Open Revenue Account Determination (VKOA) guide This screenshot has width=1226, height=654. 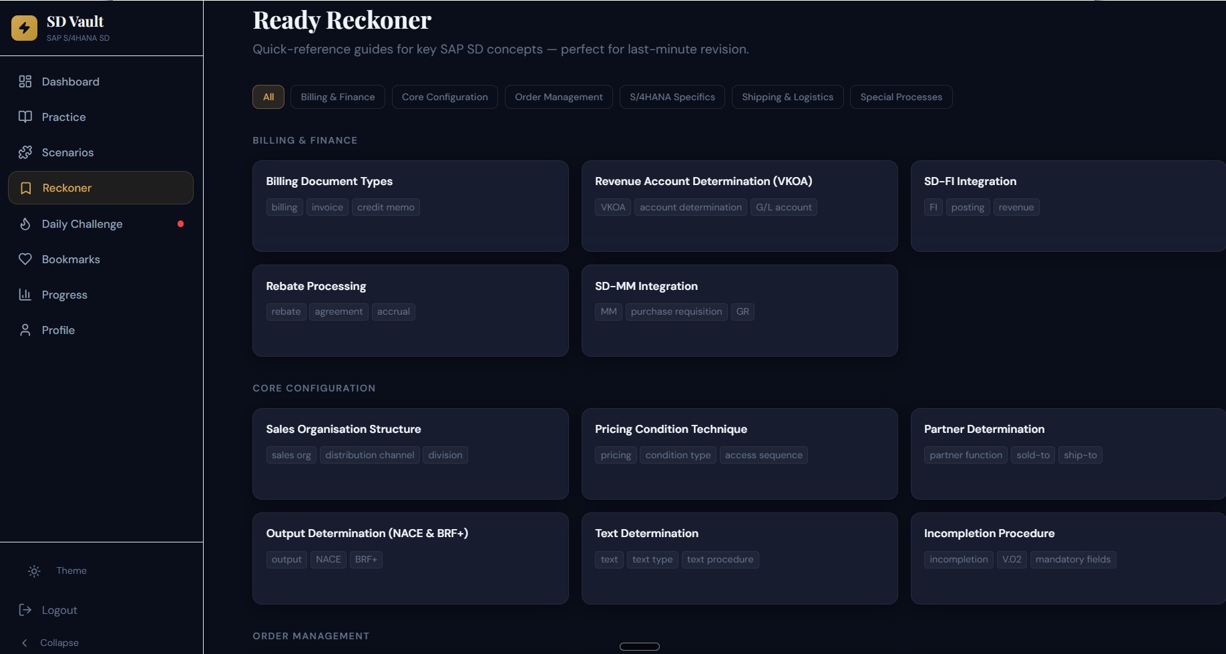pyautogui.click(x=739, y=206)
